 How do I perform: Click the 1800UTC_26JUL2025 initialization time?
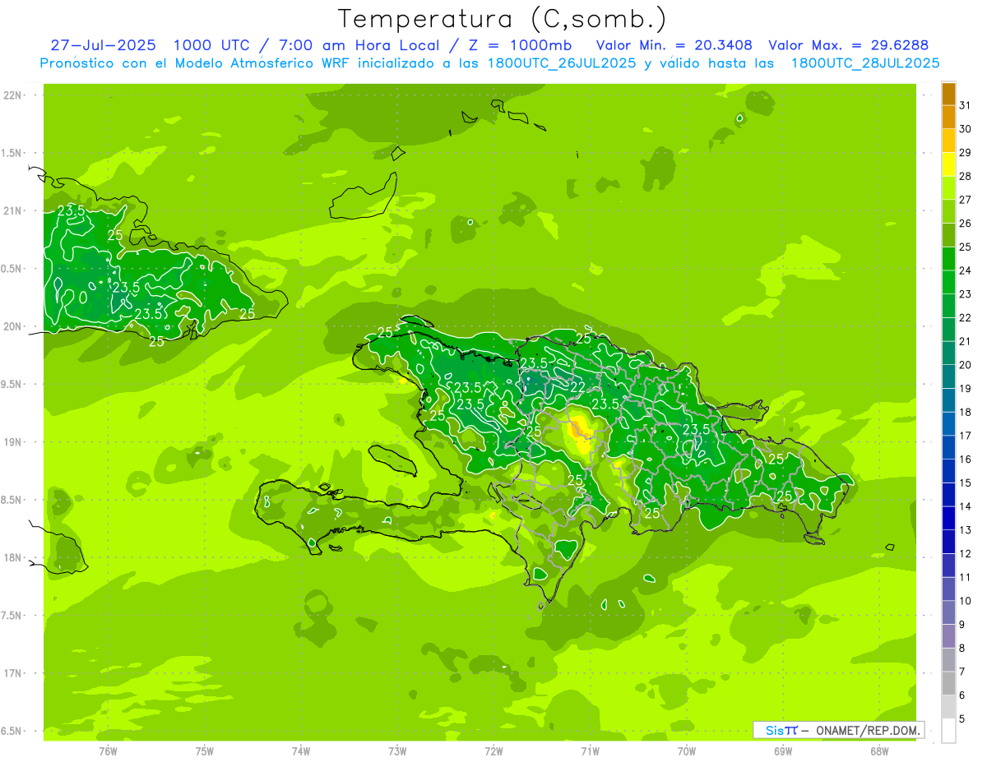(561, 63)
